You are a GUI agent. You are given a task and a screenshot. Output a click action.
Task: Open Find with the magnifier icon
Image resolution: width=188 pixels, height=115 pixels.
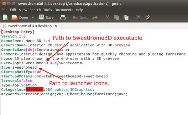pos(138,18)
